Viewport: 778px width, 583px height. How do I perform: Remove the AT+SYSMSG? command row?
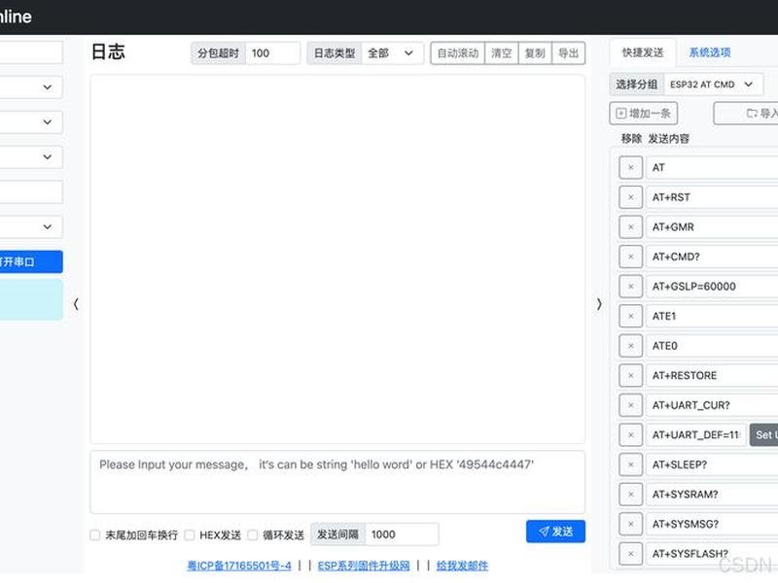pos(630,524)
